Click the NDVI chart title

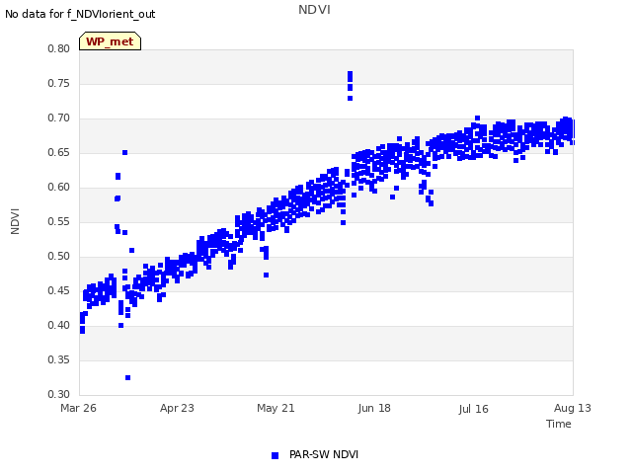[x=314, y=10]
